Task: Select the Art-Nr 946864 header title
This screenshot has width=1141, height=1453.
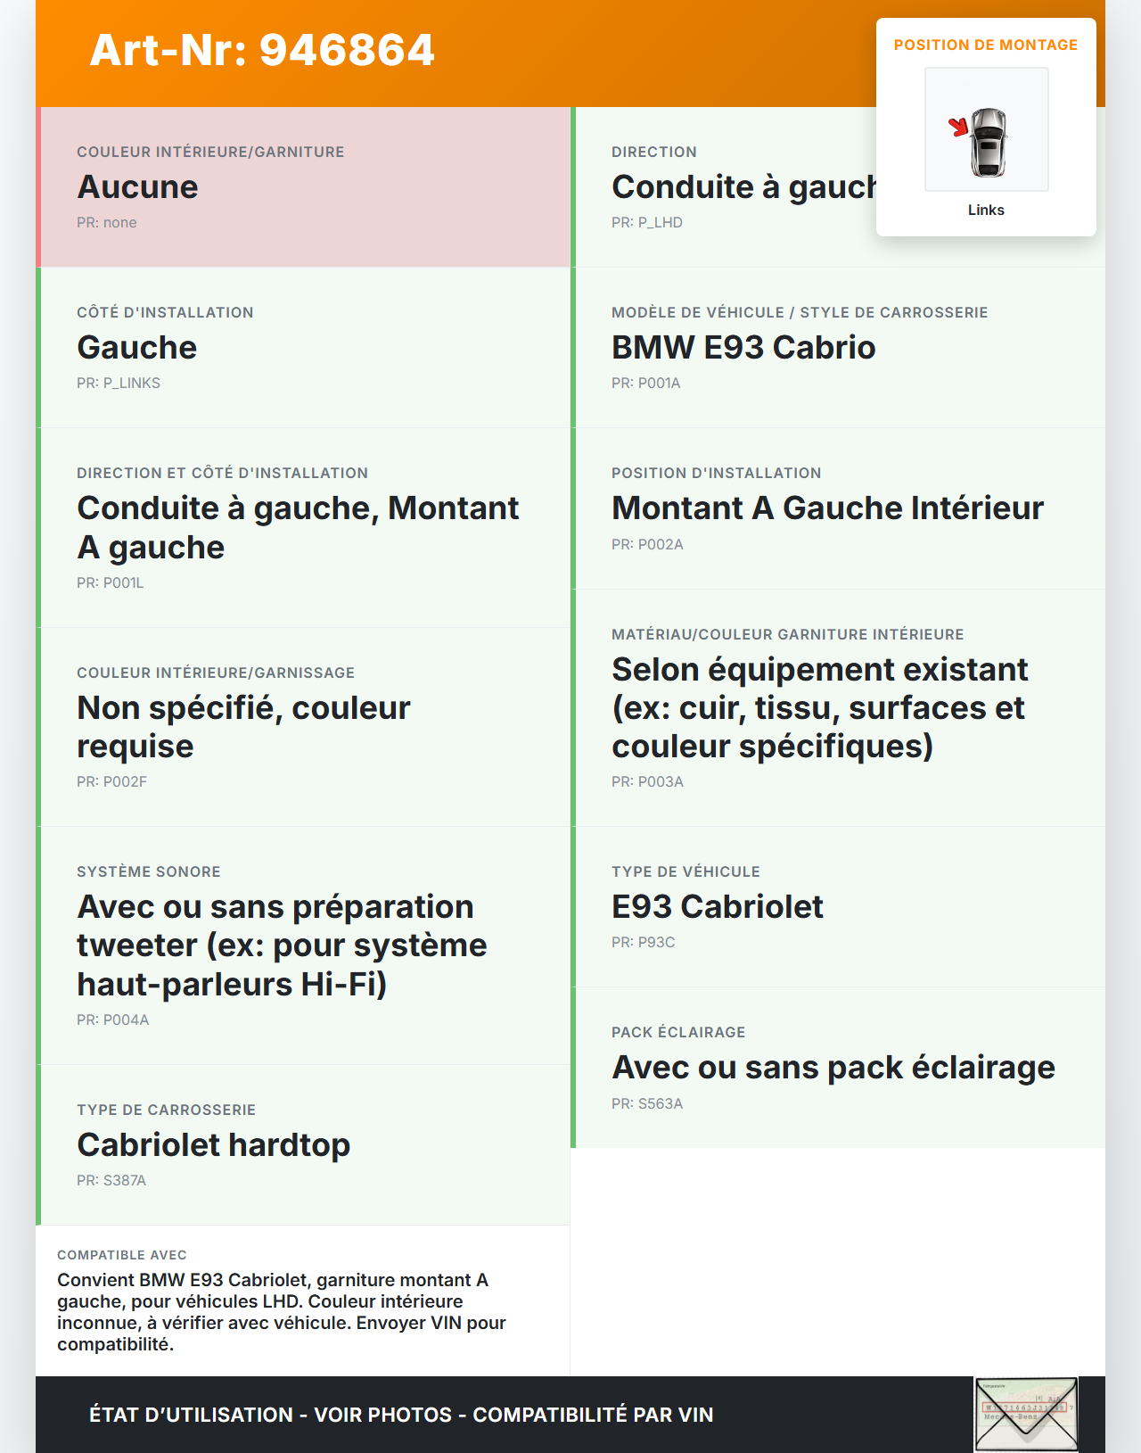Action: coord(262,50)
